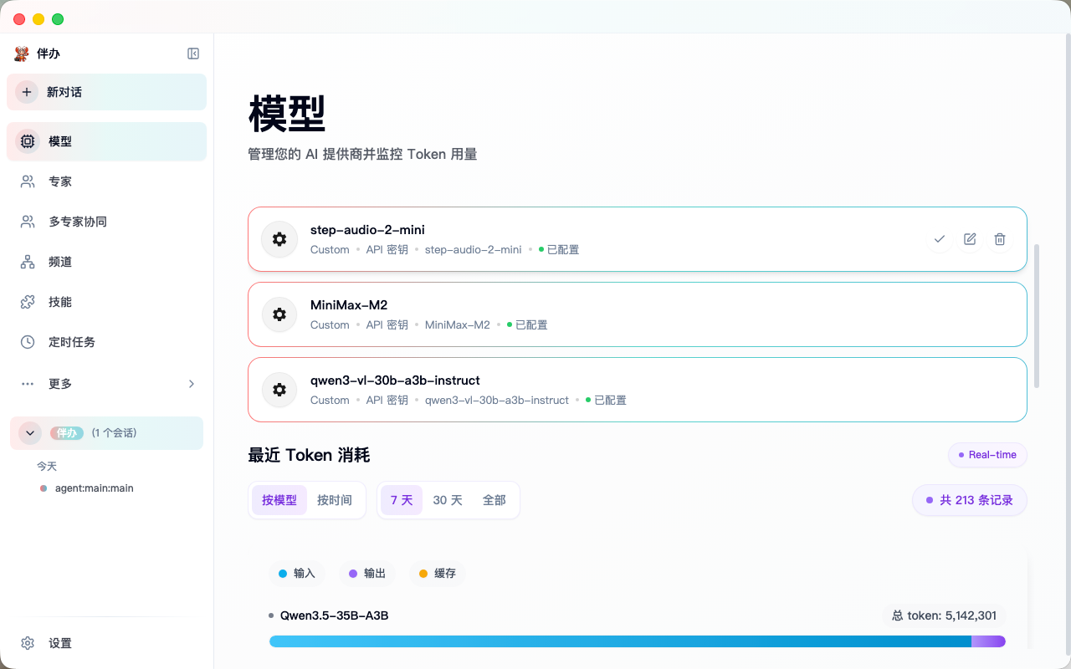The image size is (1071, 669).
Task: Click the 专家 (Experts) sidebar entry
Action: 59,181
